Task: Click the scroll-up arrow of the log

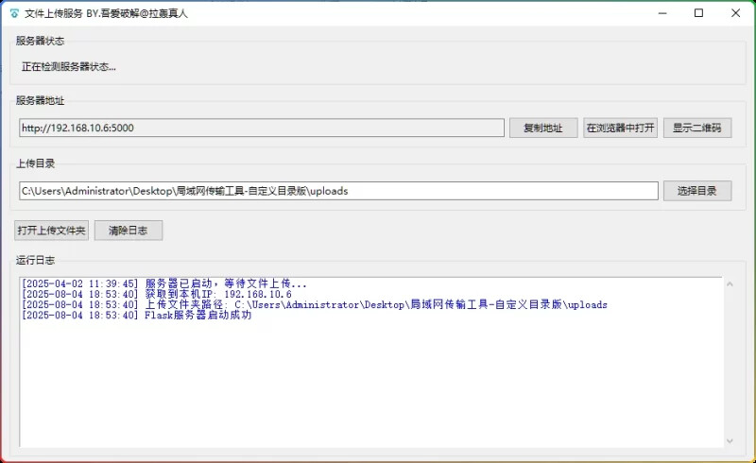Action: pos(729,283)
